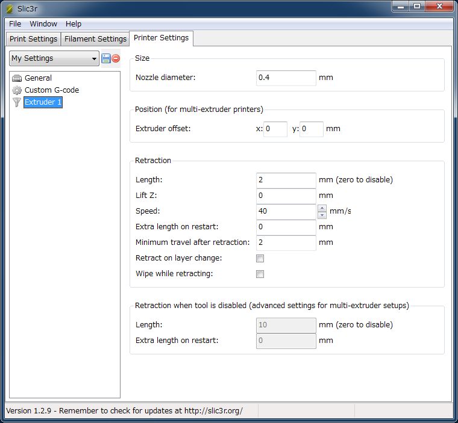Click the Extruder offset y field
The image size is (458, 423).
click(x=312, y=129)
